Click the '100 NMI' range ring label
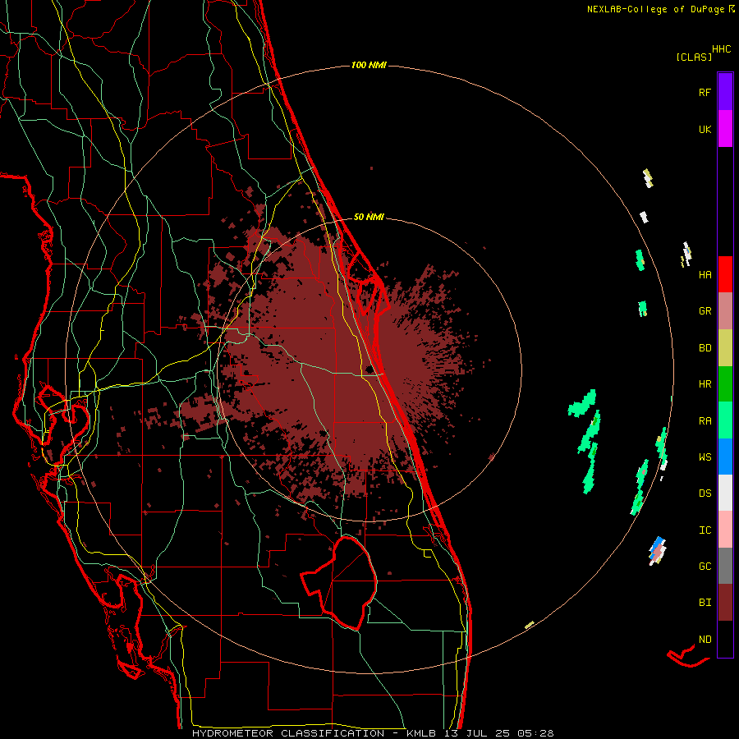739x739 pixels. pos(369,65)
